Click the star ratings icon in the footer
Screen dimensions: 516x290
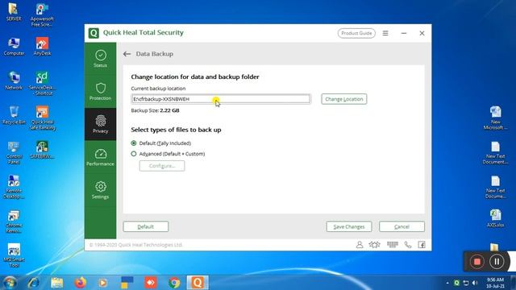click(374, 245)
